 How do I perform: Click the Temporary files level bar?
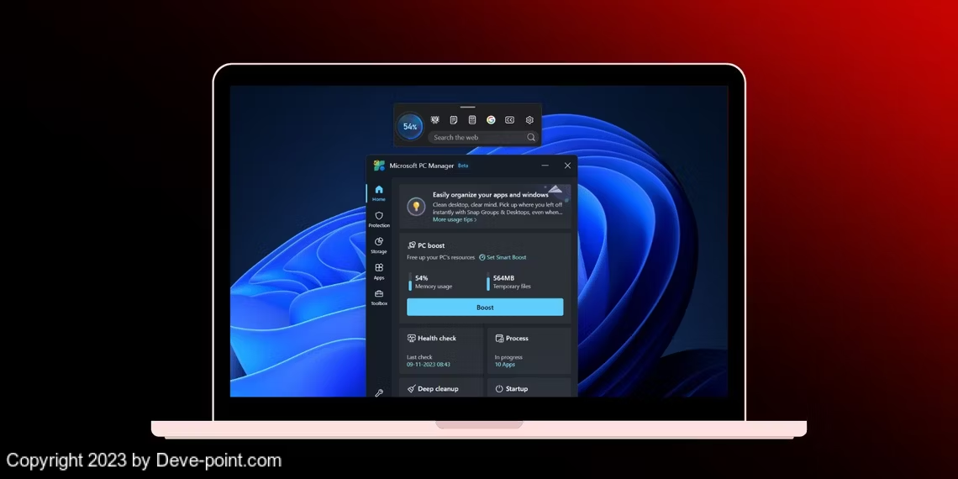pyautogui.click(x=488, y=282)
